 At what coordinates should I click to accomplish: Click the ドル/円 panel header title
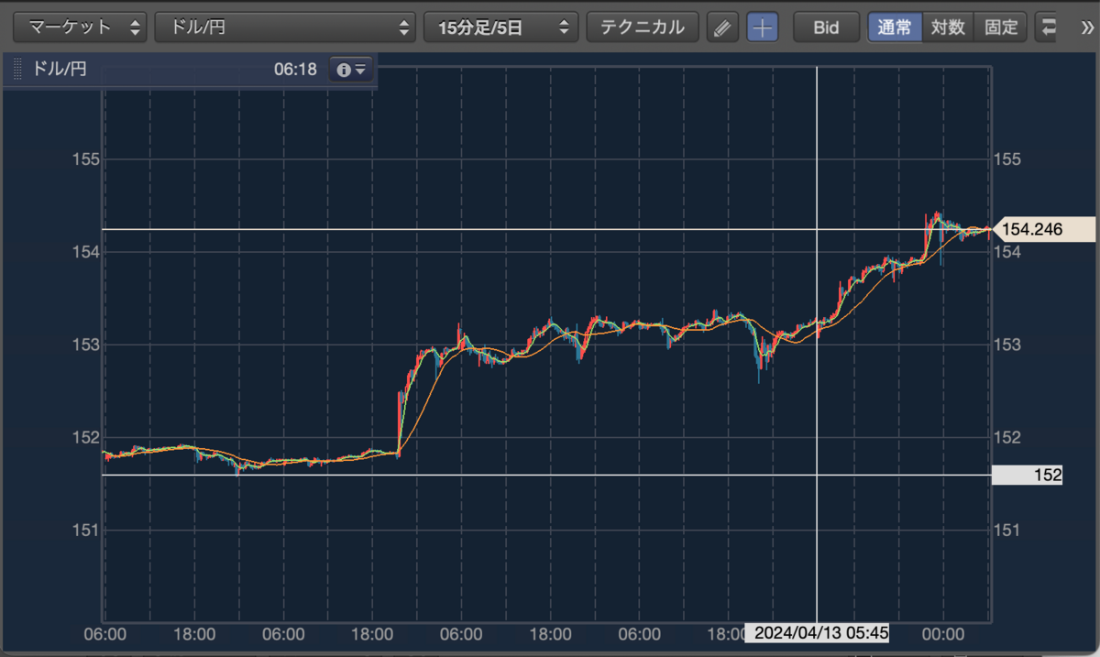pyautogui.click(x=60, y=69)
